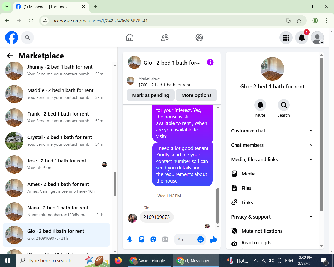Click the info panel scrollbar thumb

321,135
